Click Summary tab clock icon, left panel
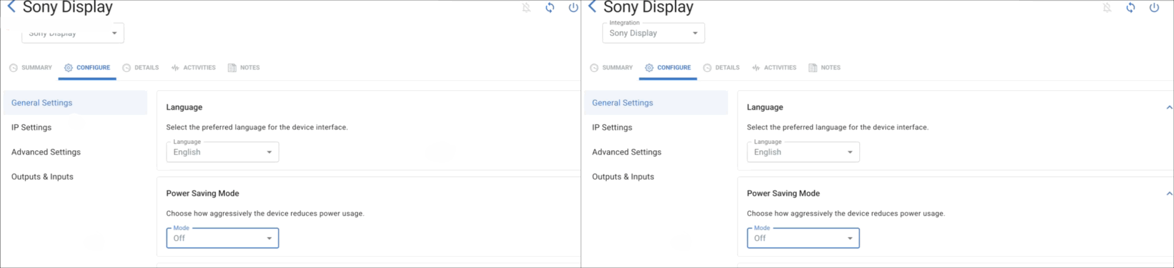This screenshot has height=268, width=1174. pyautogui.click(x=14, y=68)
